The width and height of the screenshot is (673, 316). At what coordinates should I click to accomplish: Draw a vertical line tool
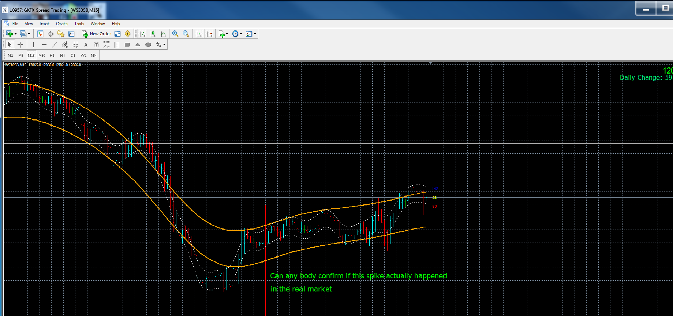33,45
